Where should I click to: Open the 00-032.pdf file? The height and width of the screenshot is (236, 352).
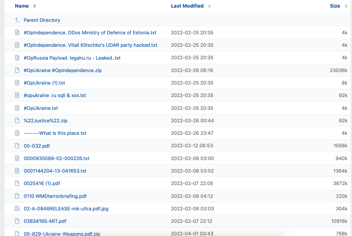[37, 146]
